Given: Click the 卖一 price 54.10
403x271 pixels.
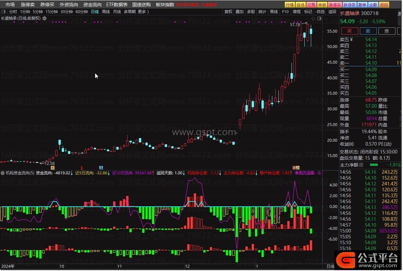Looking at the screenshot, I should click(x=371, y=63).
